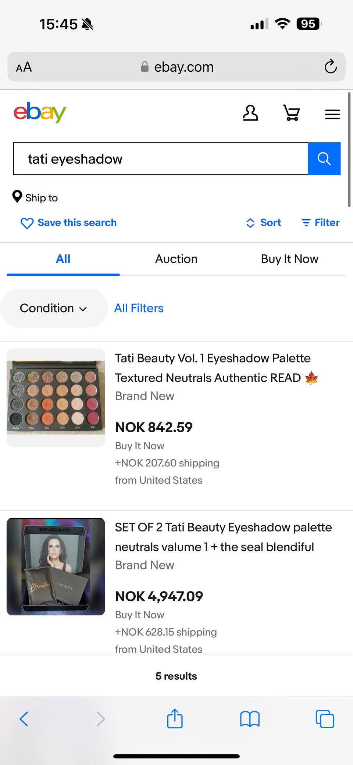The width and height of the screenshot is (353, 765).
Task: Reload the page in Safari
Action: pyautogui.click(x=330, y=67)
